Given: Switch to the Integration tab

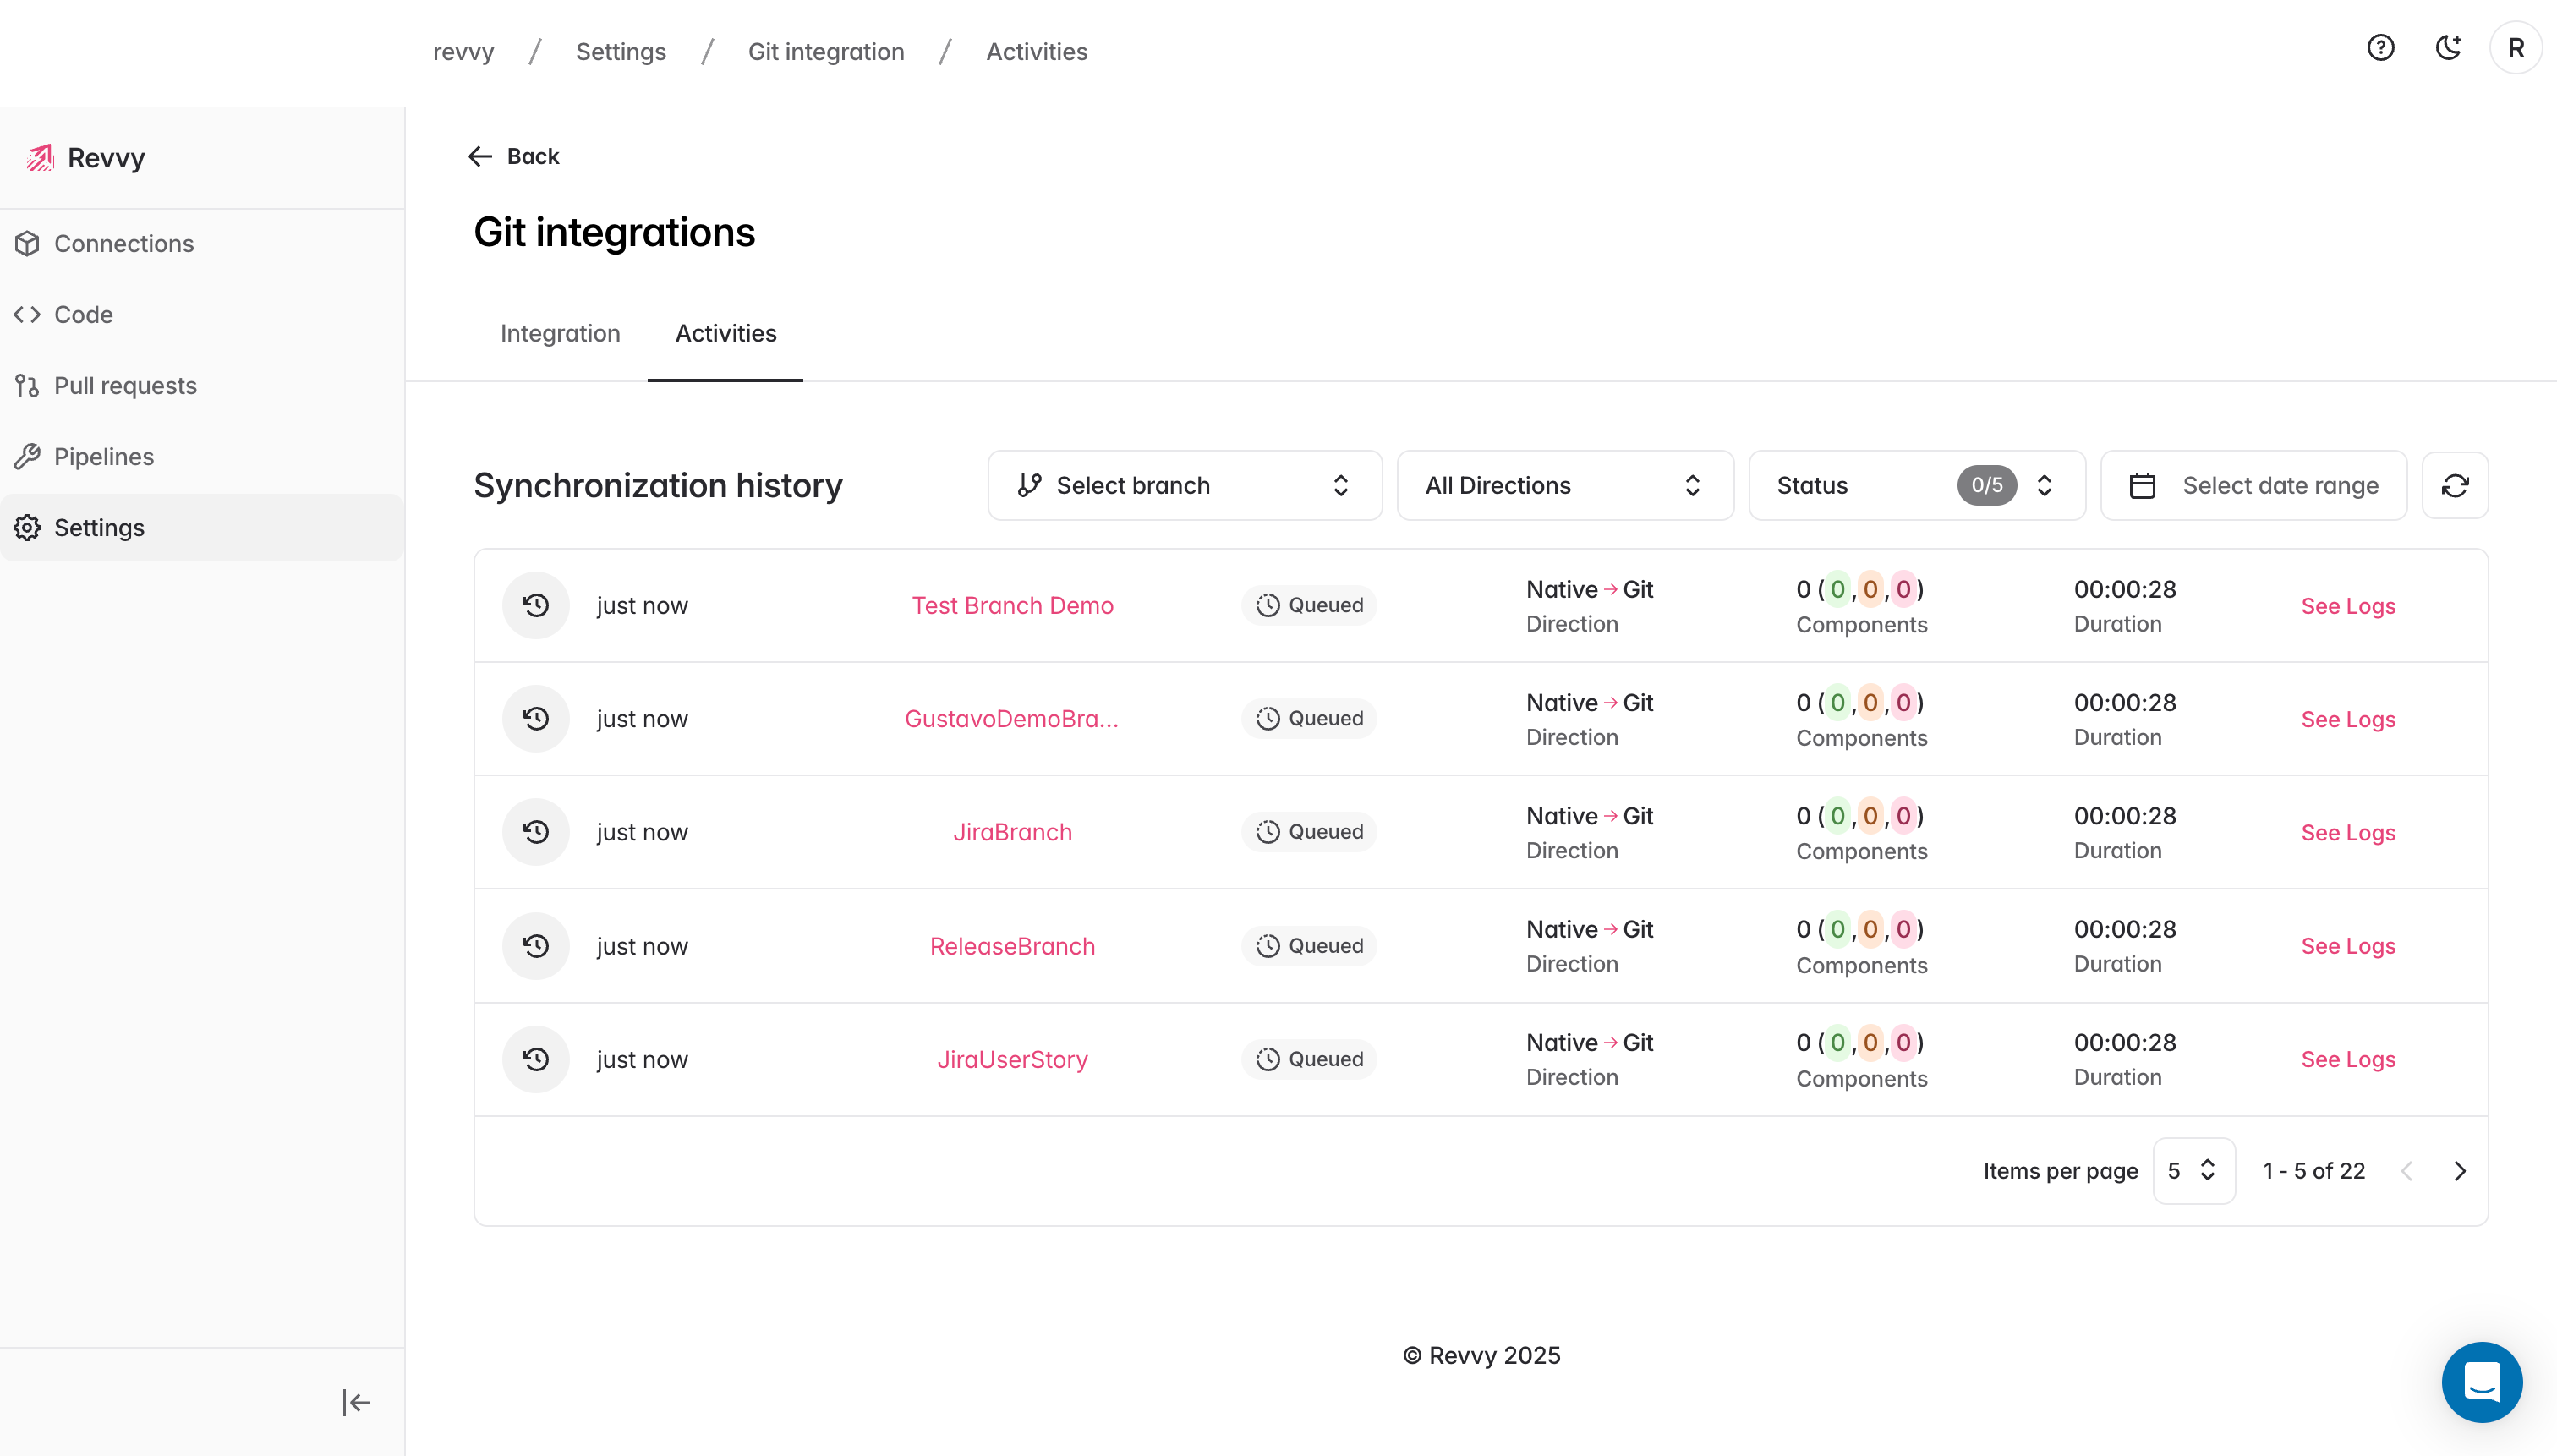Looking at the screenshot, I should [560, 333].
